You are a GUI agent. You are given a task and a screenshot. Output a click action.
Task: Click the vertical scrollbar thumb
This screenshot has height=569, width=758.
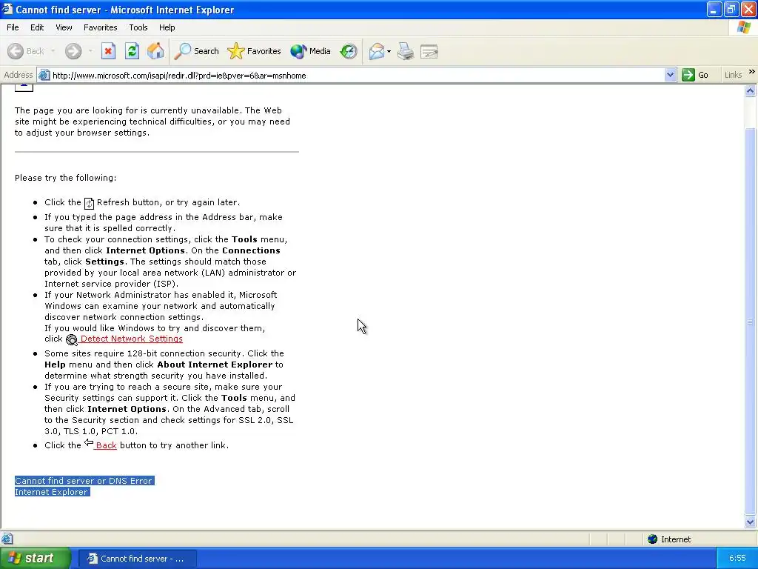pos(751,322)
